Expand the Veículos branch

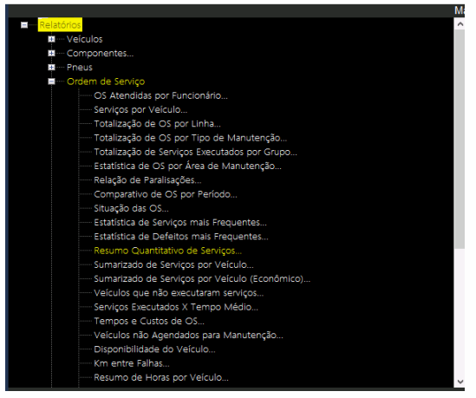(x=52, y=39)
